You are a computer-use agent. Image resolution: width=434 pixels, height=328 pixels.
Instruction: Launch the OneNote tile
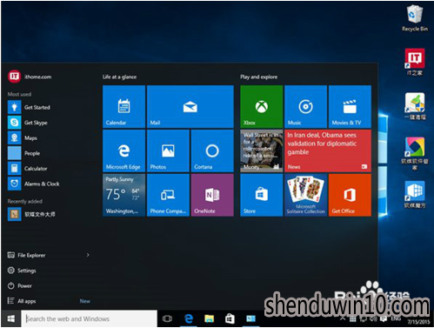pyautogui.click(x=212, y=195)
